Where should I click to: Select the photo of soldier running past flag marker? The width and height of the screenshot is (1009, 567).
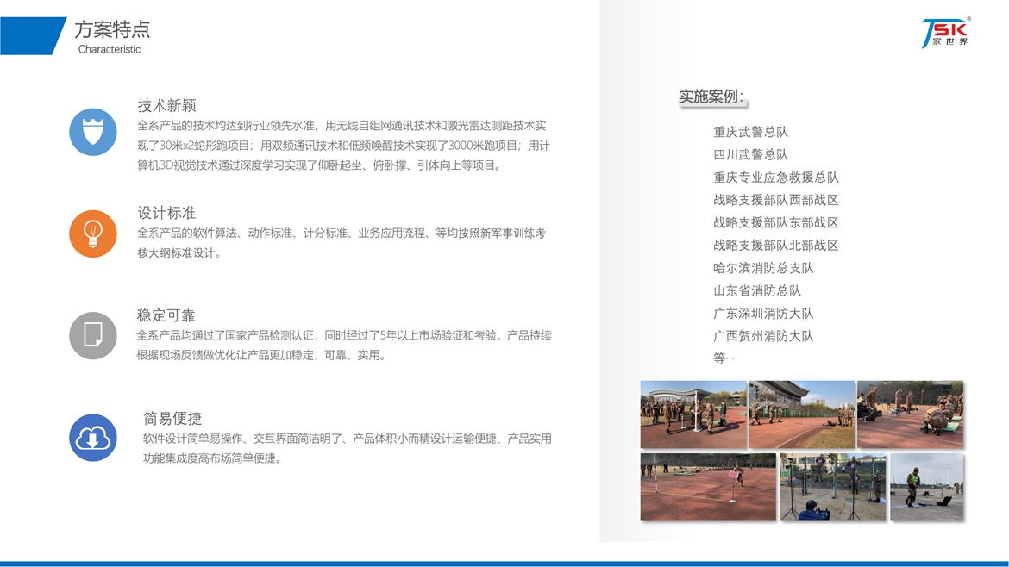[x=708, y=487]
